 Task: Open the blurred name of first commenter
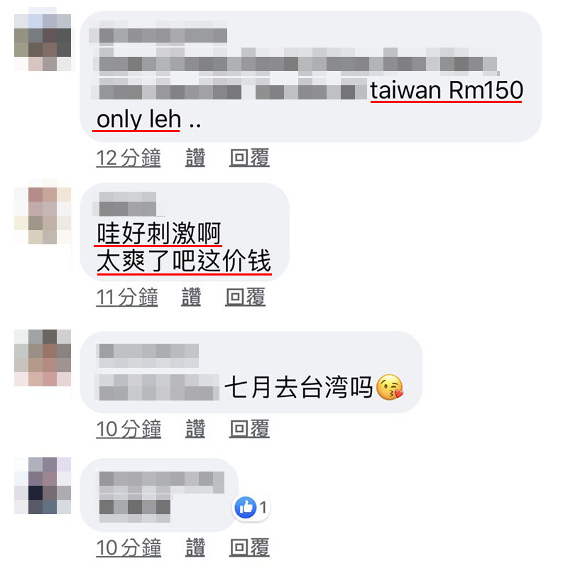(x=158, y=36)
